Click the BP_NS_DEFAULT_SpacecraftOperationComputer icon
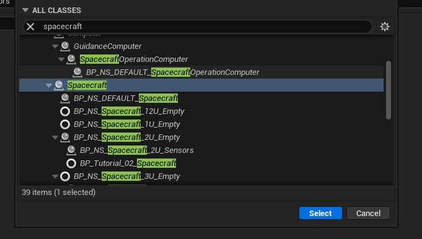 (77, 72)
